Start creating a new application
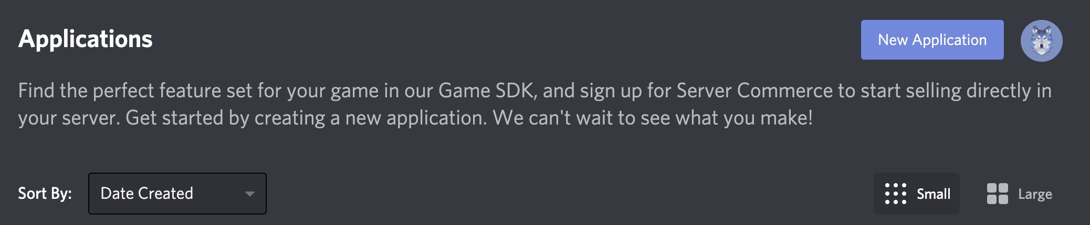Image resolution: width=1090 pixels, height=225 pixels. (x=932, y=40)
